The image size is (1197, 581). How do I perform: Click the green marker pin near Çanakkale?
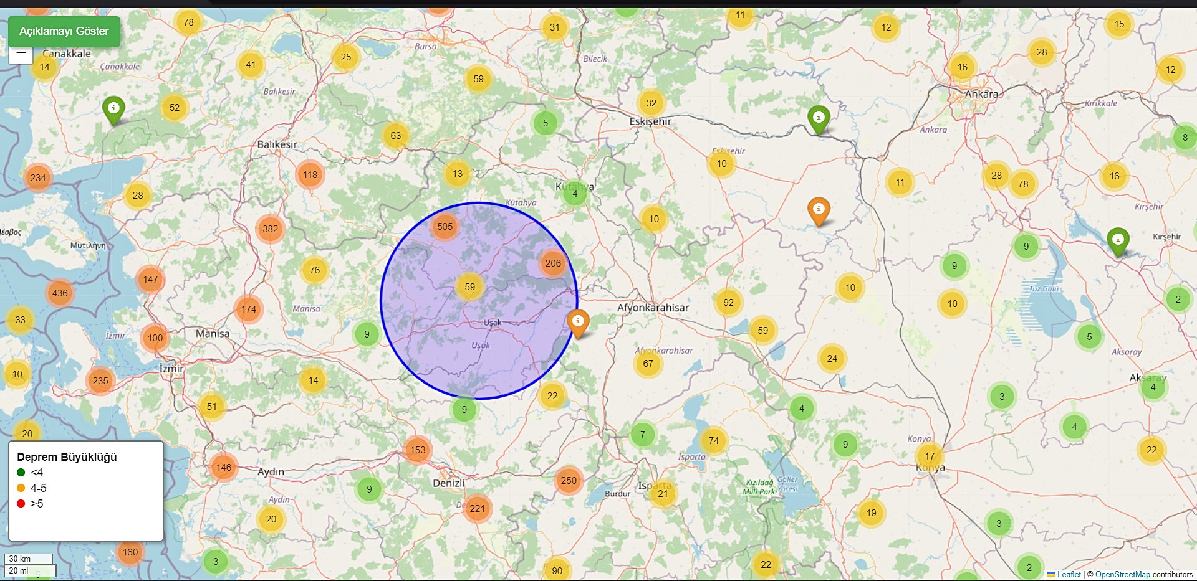[x=113, y=109]
